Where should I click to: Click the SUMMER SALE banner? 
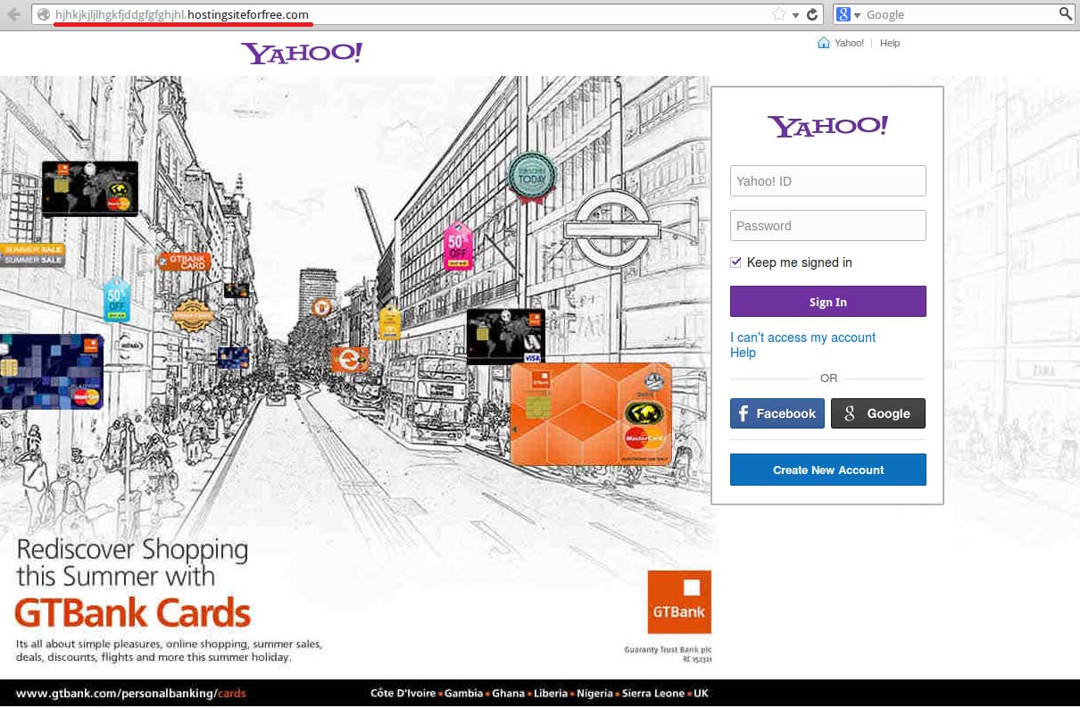(x=33, y=254)
